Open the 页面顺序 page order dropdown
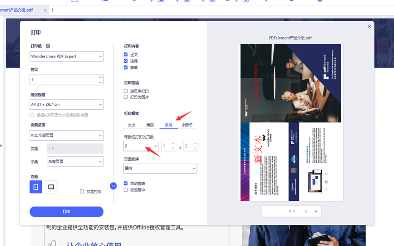The image size is (394, 246). (x=160, y=168)
